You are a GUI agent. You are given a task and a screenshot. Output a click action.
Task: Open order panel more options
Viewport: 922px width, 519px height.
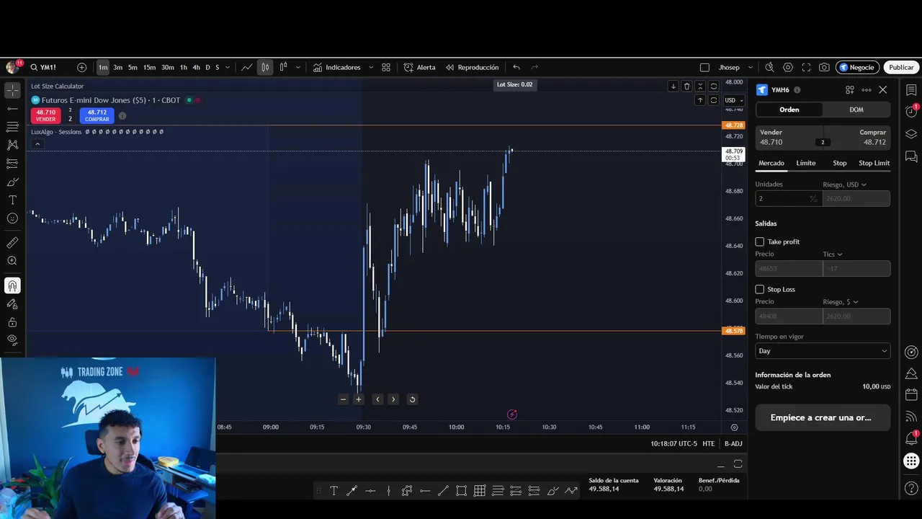tap(867, 90)
